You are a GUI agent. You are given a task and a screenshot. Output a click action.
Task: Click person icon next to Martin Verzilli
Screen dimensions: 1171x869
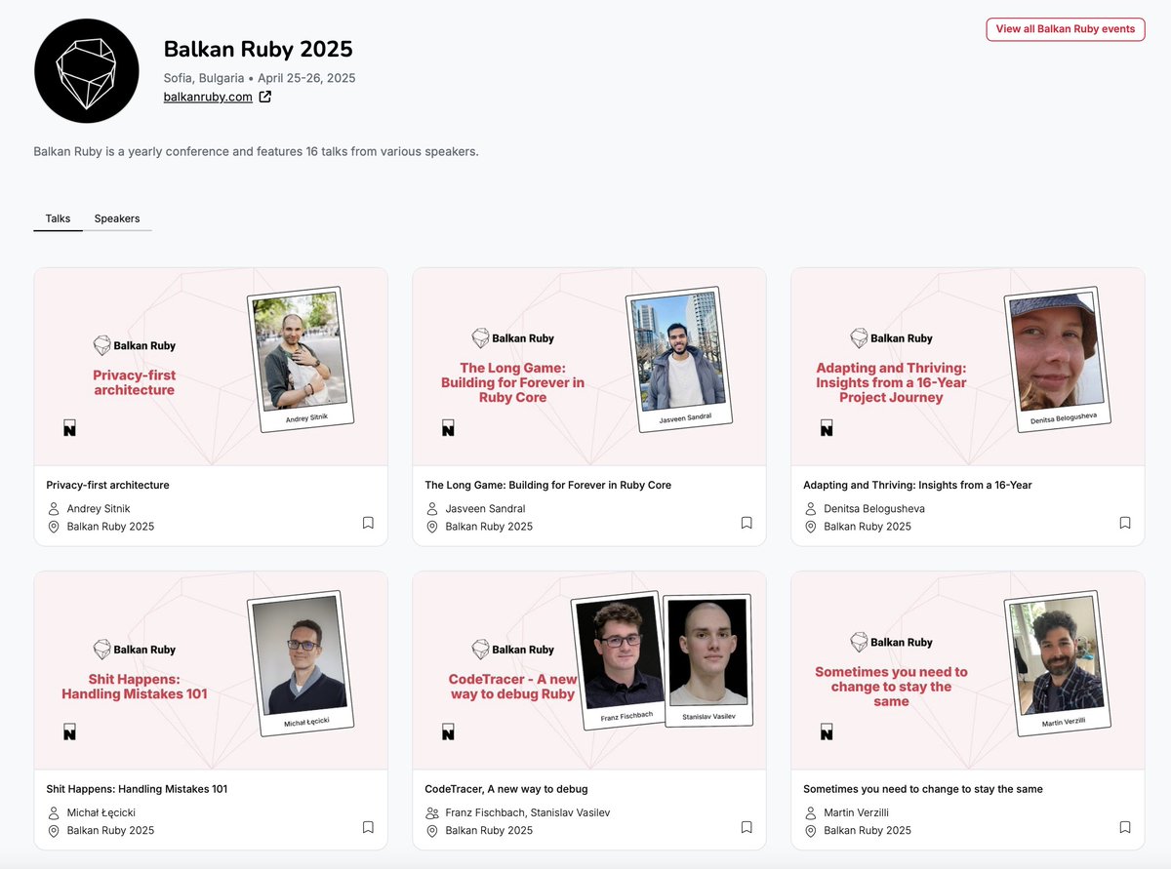(x=811, y=813)
